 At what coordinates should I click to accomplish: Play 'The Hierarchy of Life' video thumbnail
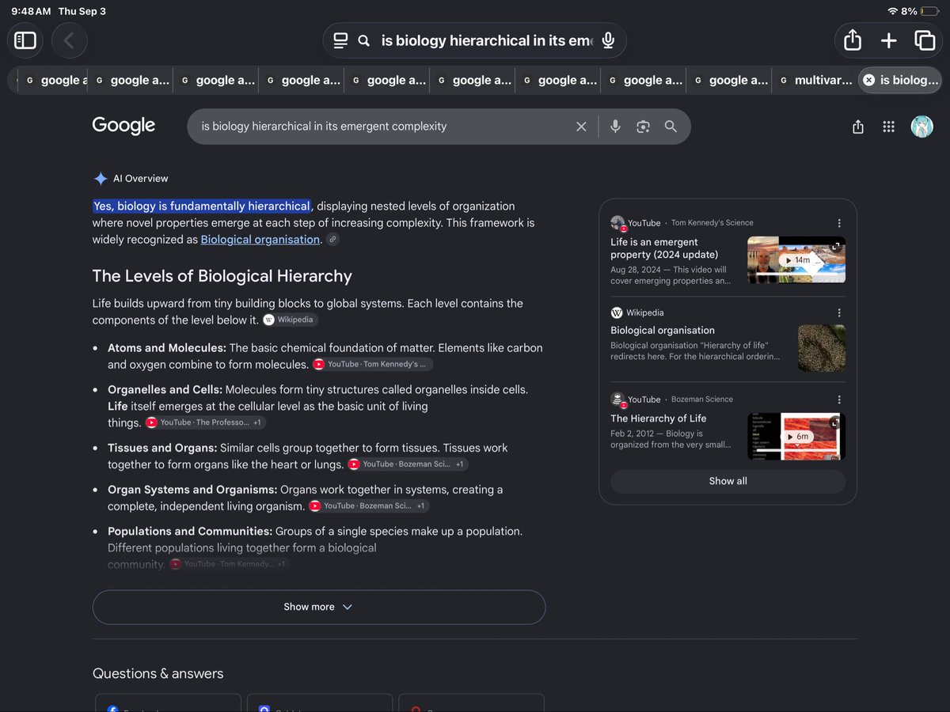(x=796, y=436)
